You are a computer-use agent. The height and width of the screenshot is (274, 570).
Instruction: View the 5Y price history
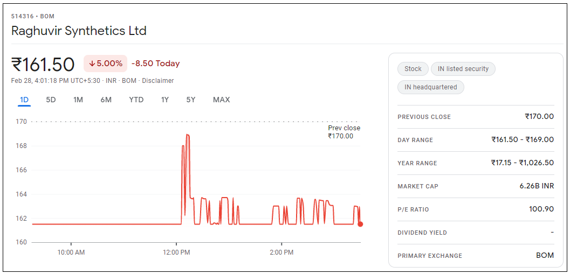tap(191, 100)
